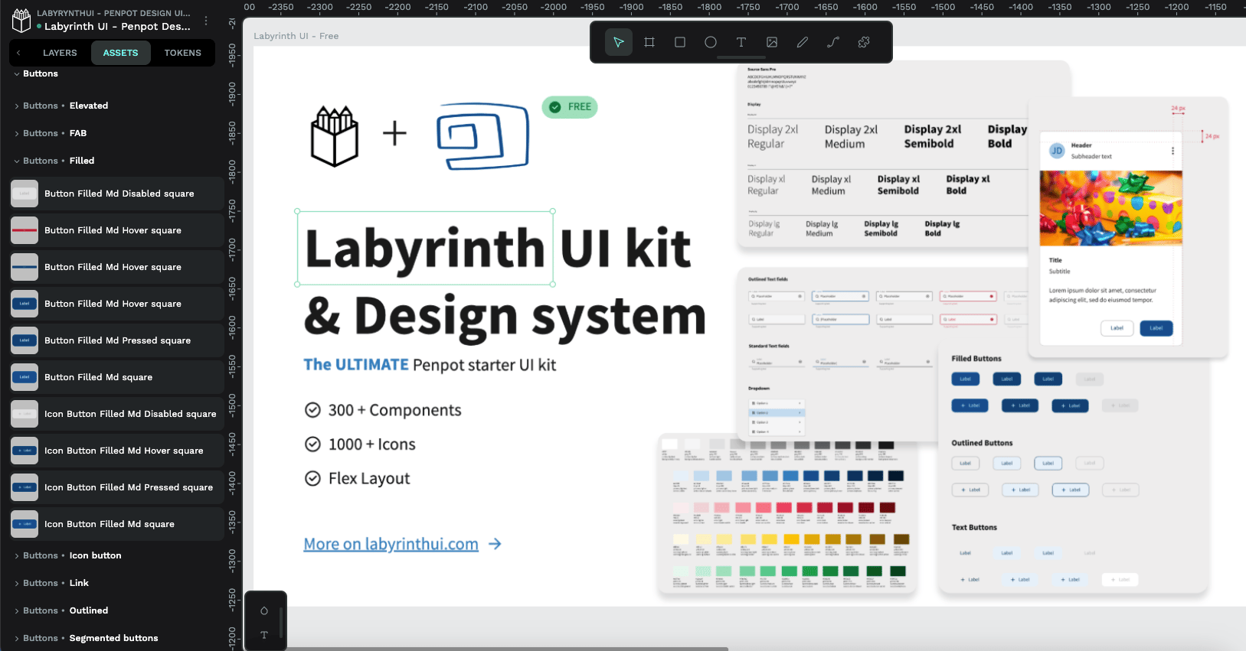
Task: Open color palette from bottom widget
Action: 264,610
